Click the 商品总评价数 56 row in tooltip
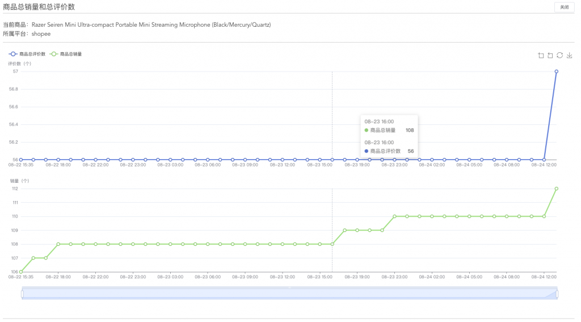This screenshot has width=581, height=322. click(389, 151)
